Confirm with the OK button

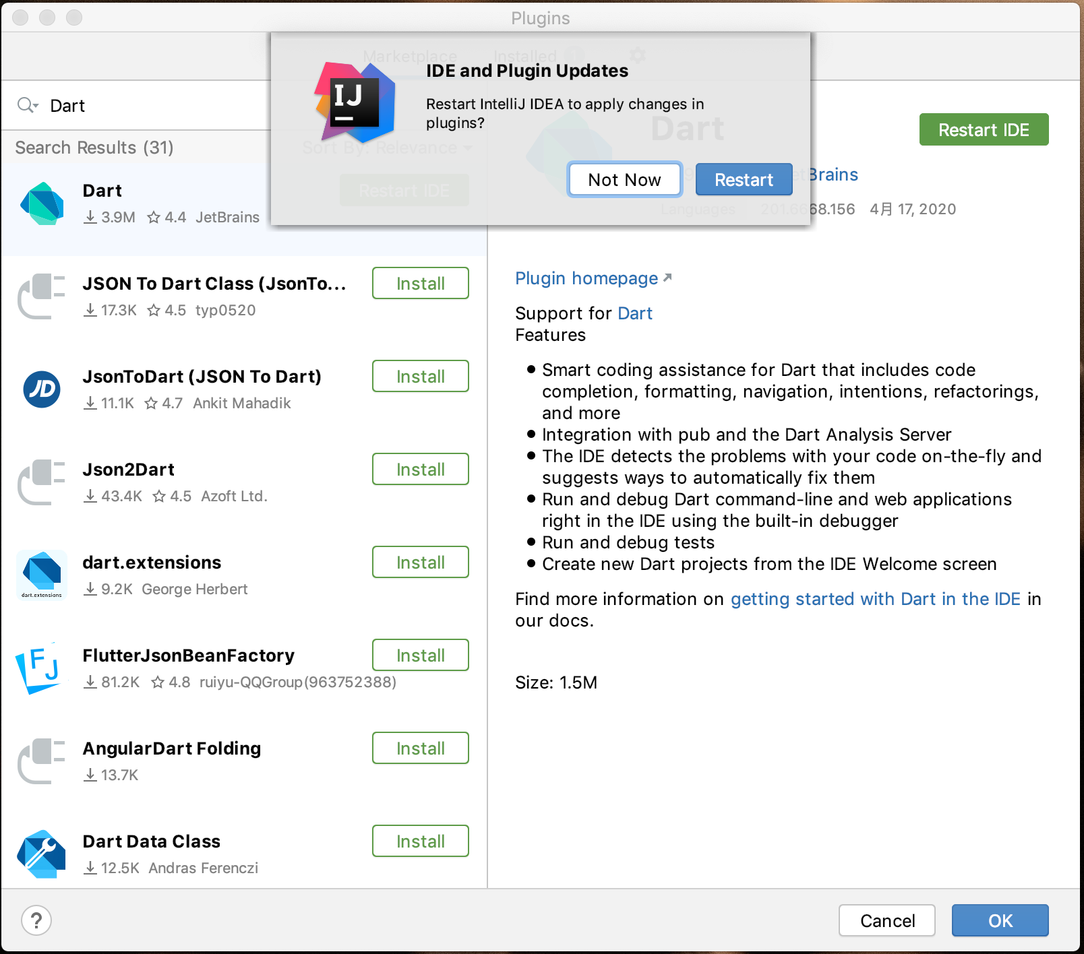(x=1000, y=920)
